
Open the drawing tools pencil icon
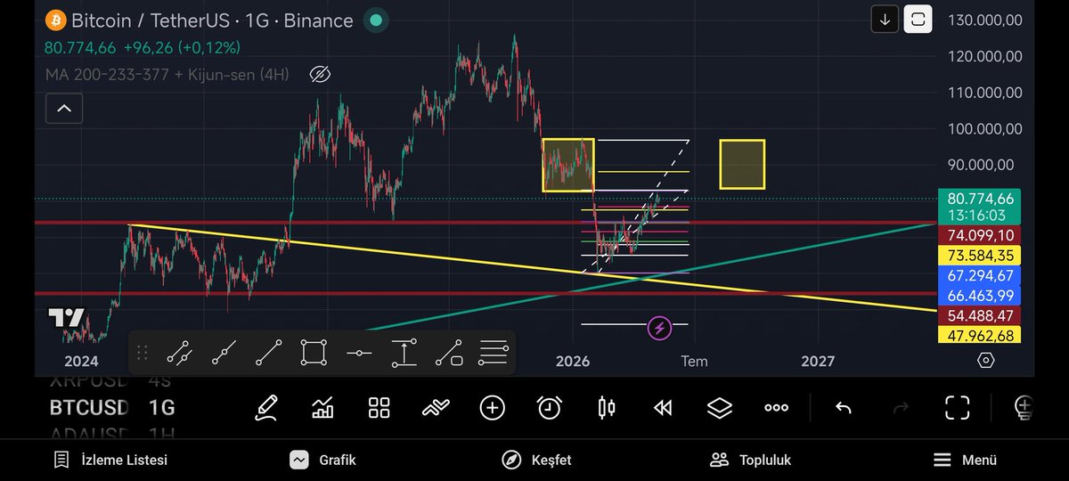(x=266, y=408)
